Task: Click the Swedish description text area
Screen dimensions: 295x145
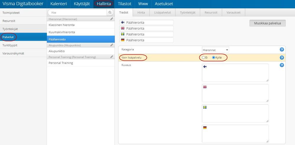Action: pos(235,113)
